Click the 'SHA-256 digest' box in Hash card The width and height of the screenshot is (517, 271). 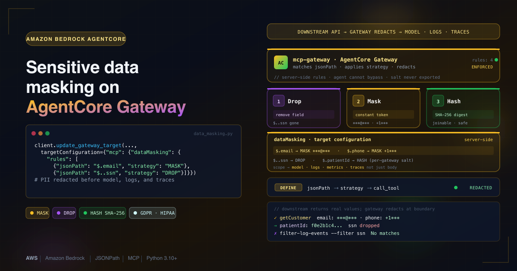(463, 114)
